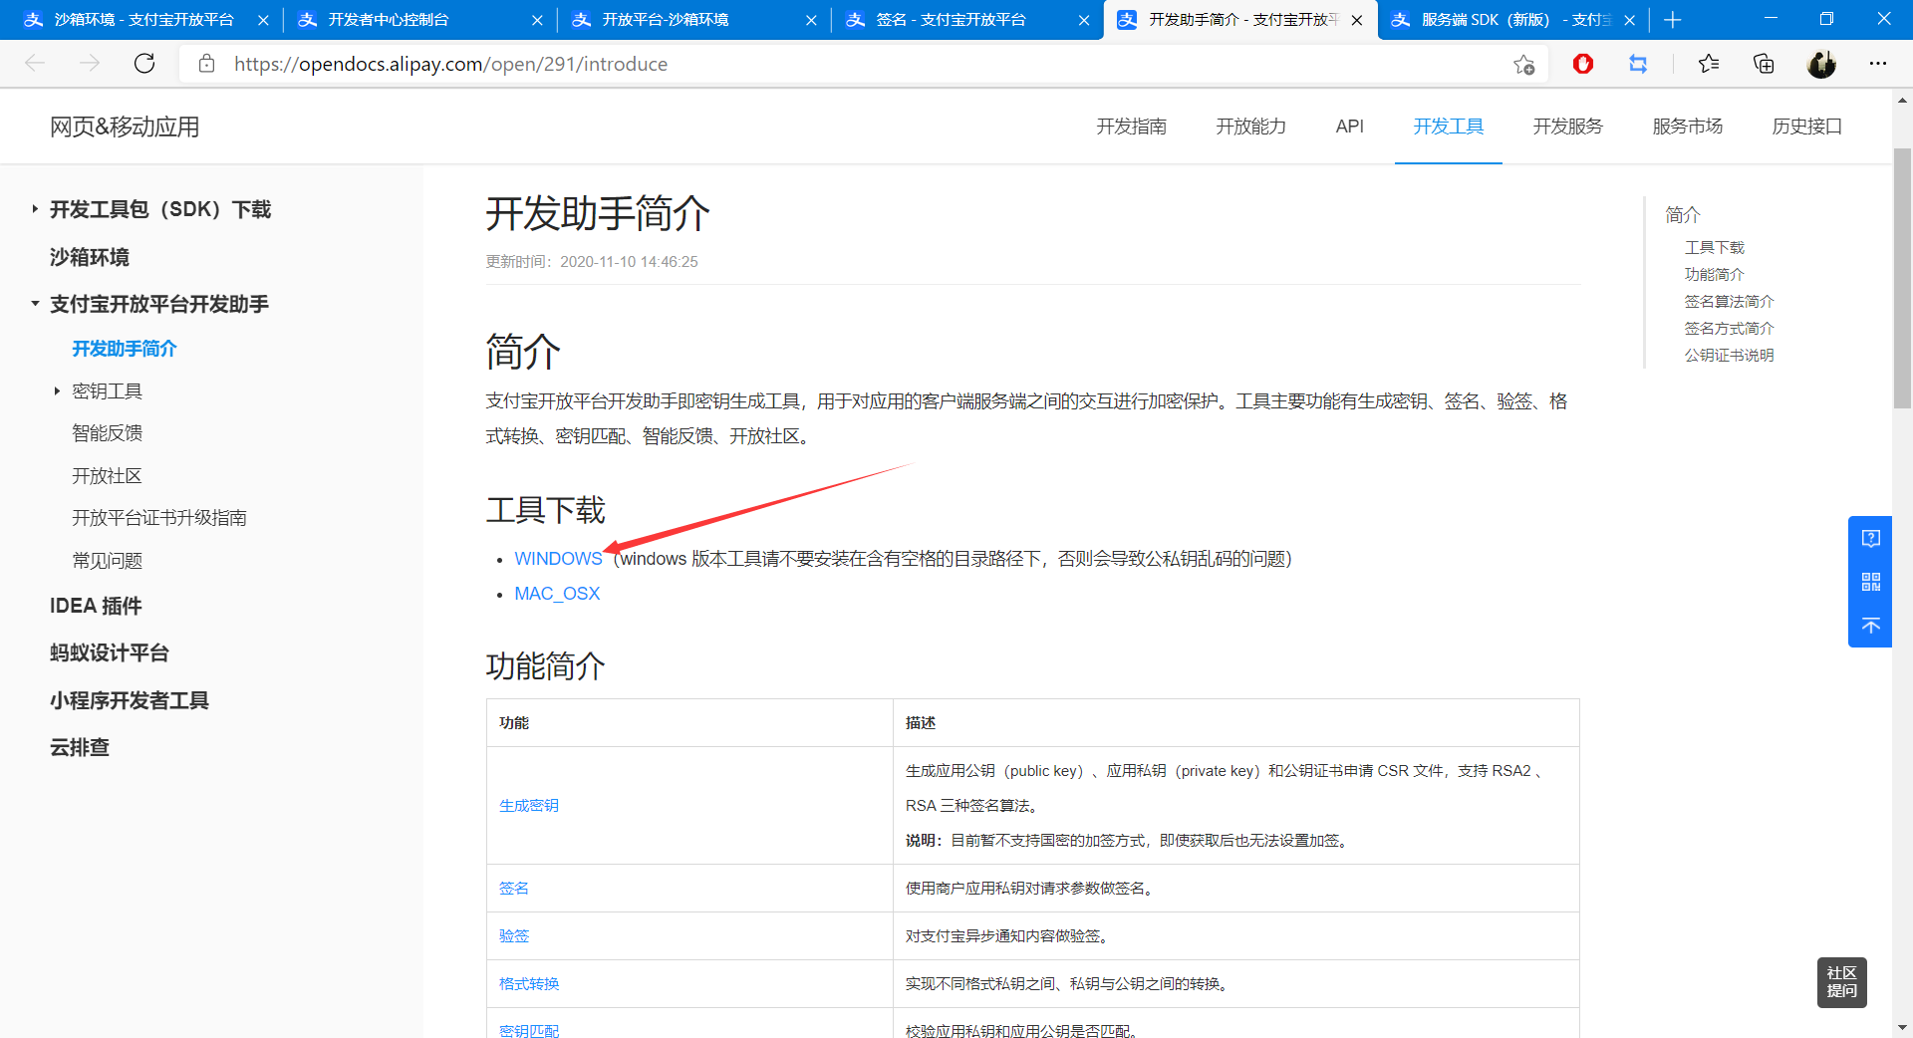
Task: Jump to 简介 in the page outline
Action: (1683, 214)
